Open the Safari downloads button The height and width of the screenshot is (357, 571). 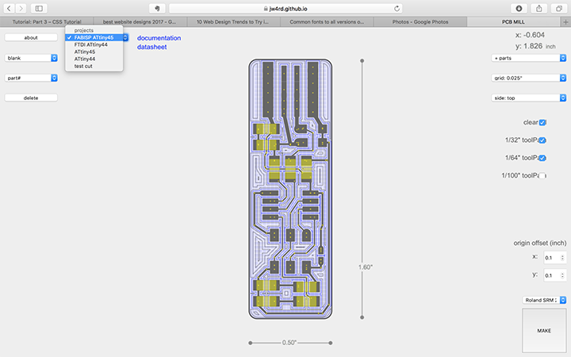point(519,8)
